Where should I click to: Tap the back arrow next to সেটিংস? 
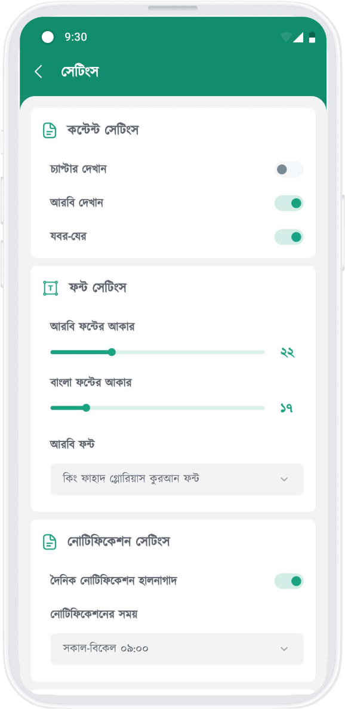click(x=39, y=72)
